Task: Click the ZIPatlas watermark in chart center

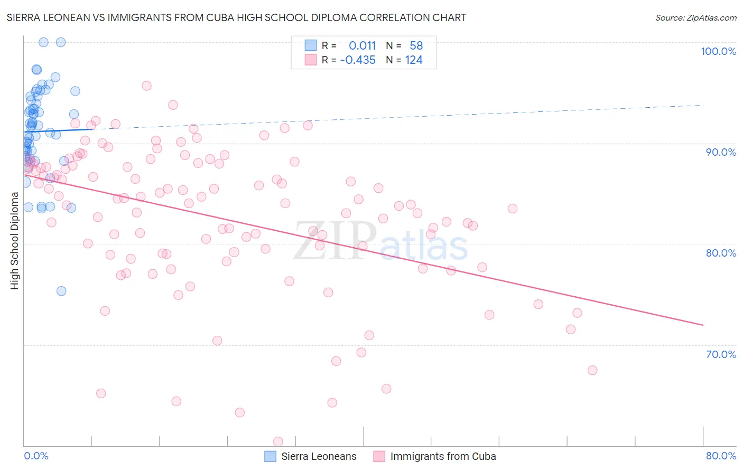Action: pos(380,242)
